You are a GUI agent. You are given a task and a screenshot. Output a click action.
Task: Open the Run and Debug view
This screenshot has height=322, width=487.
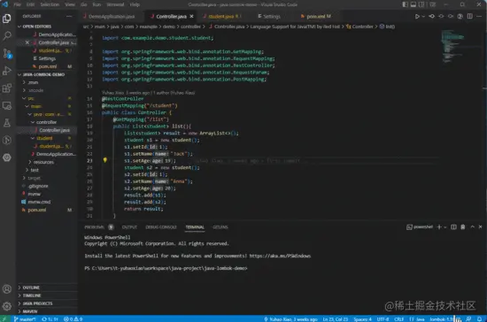(x=7, y=71)
